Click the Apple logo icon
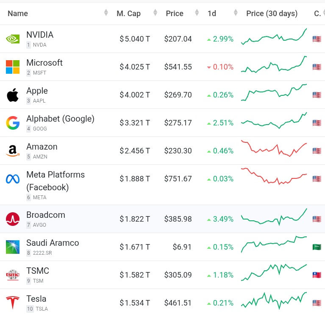Screen dimensions: 325x314 (x=13, y=95)
